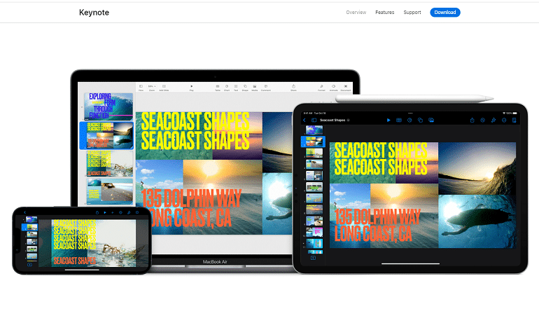Select the Shape icon in MacBook toolbar
The image size is (539, 323).
(245, 88)
